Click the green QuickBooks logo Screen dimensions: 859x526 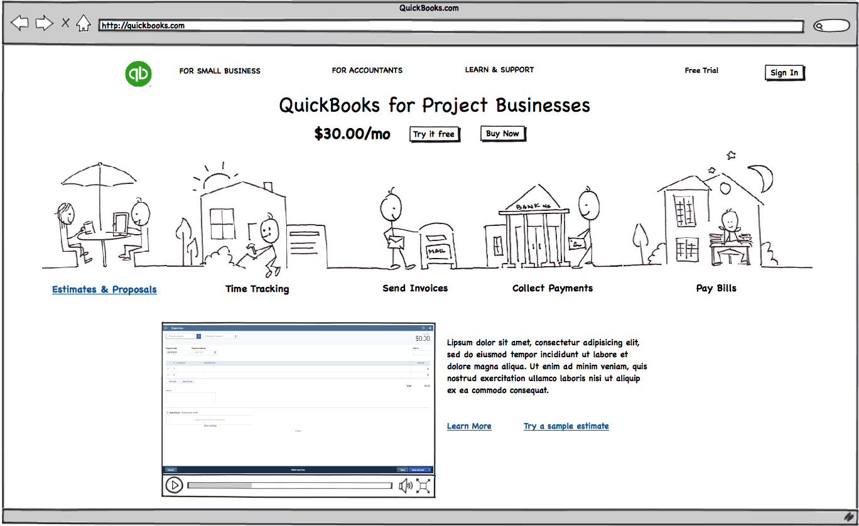138,73
